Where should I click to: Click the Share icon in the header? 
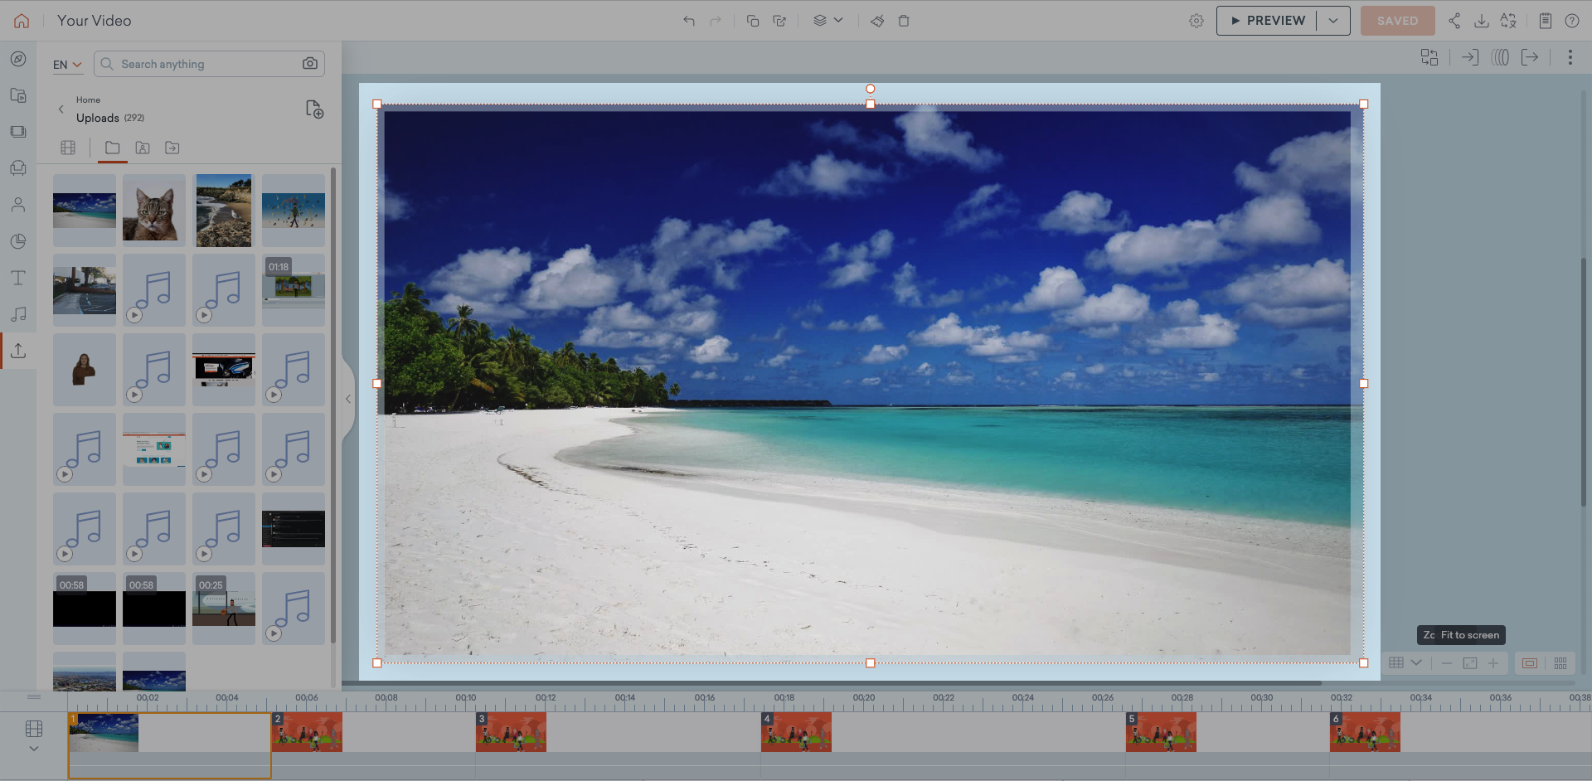(1454, 21)
